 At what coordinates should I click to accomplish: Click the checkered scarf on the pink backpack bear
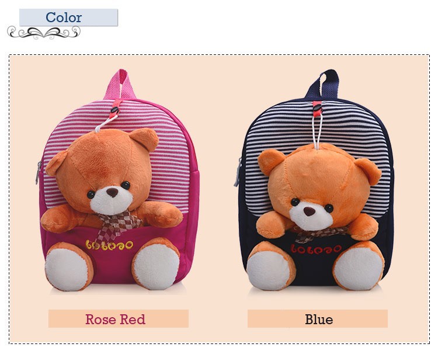coord(116,225)
